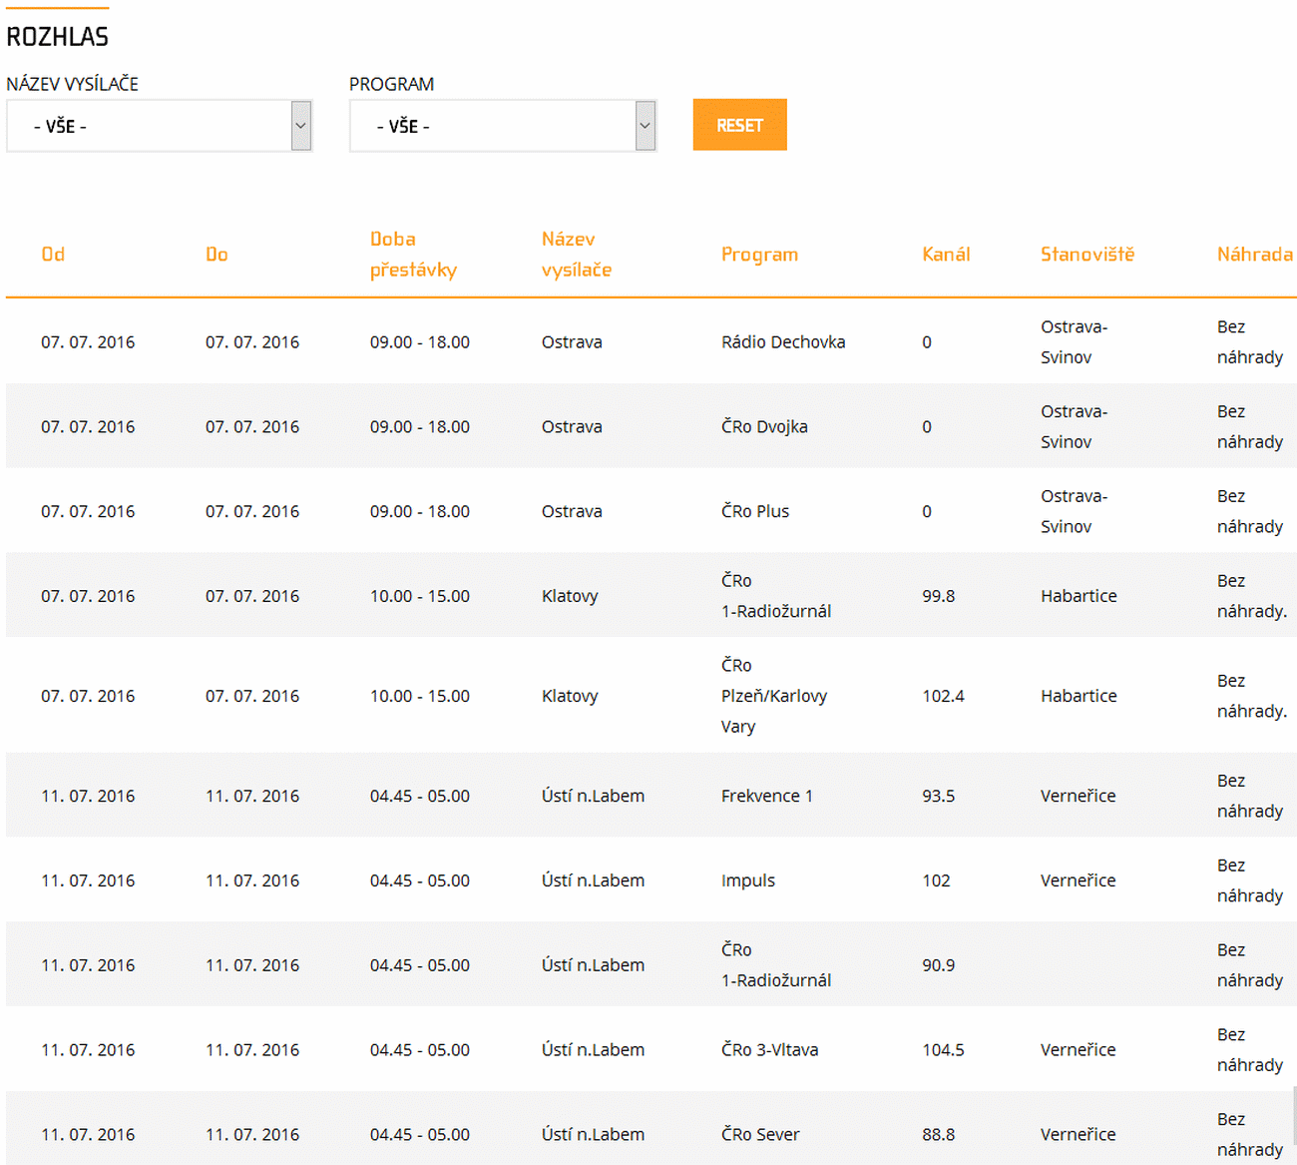Click Verneřice in the Frekvence 1 row
Viewport: 1297px width, 1165px height.
[x=1078, y=796]
